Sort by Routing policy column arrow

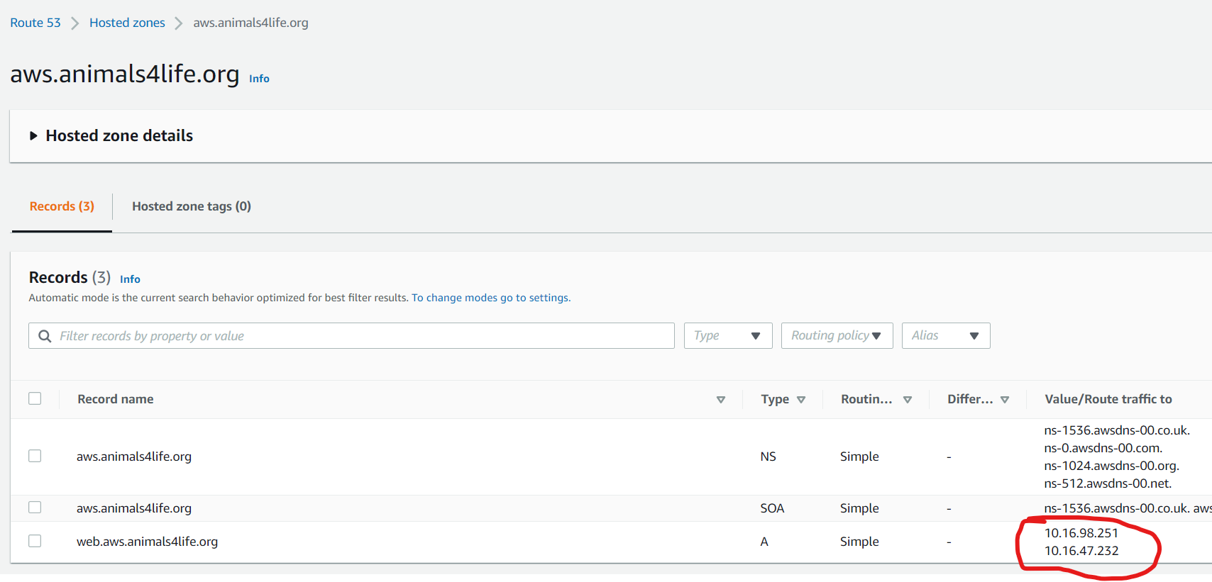coord(908,400)
